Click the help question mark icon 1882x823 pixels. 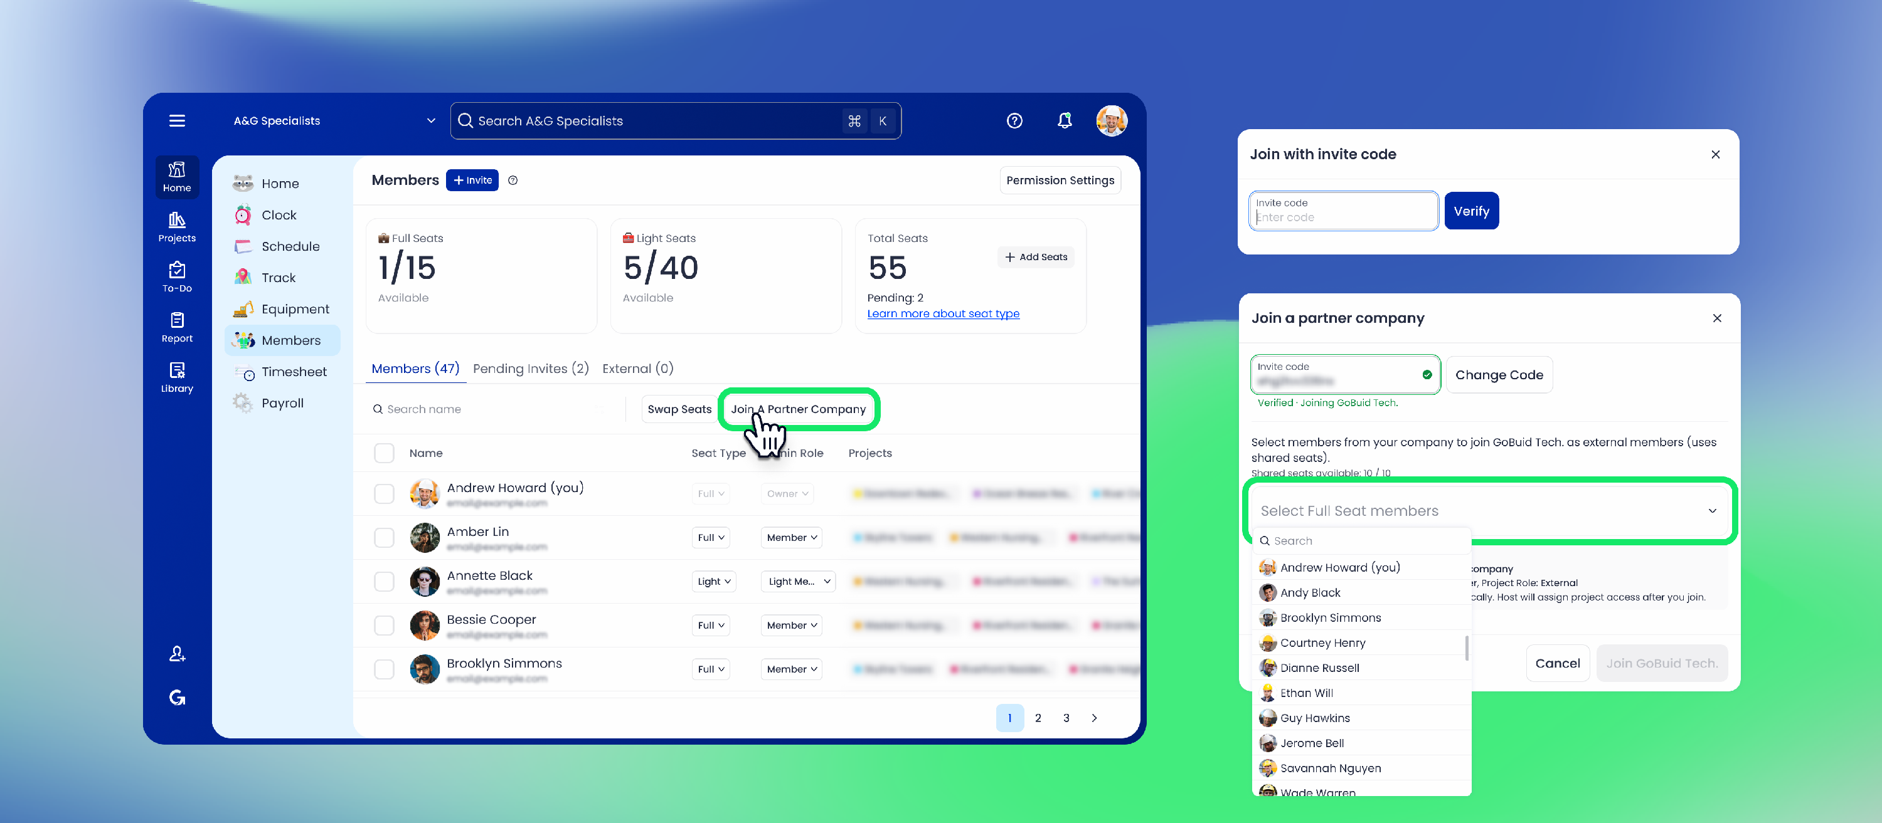pos(1014,120)
